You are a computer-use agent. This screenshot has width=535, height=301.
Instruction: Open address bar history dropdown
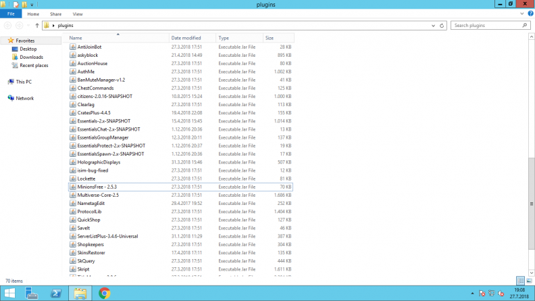click(x=433, y=25)
